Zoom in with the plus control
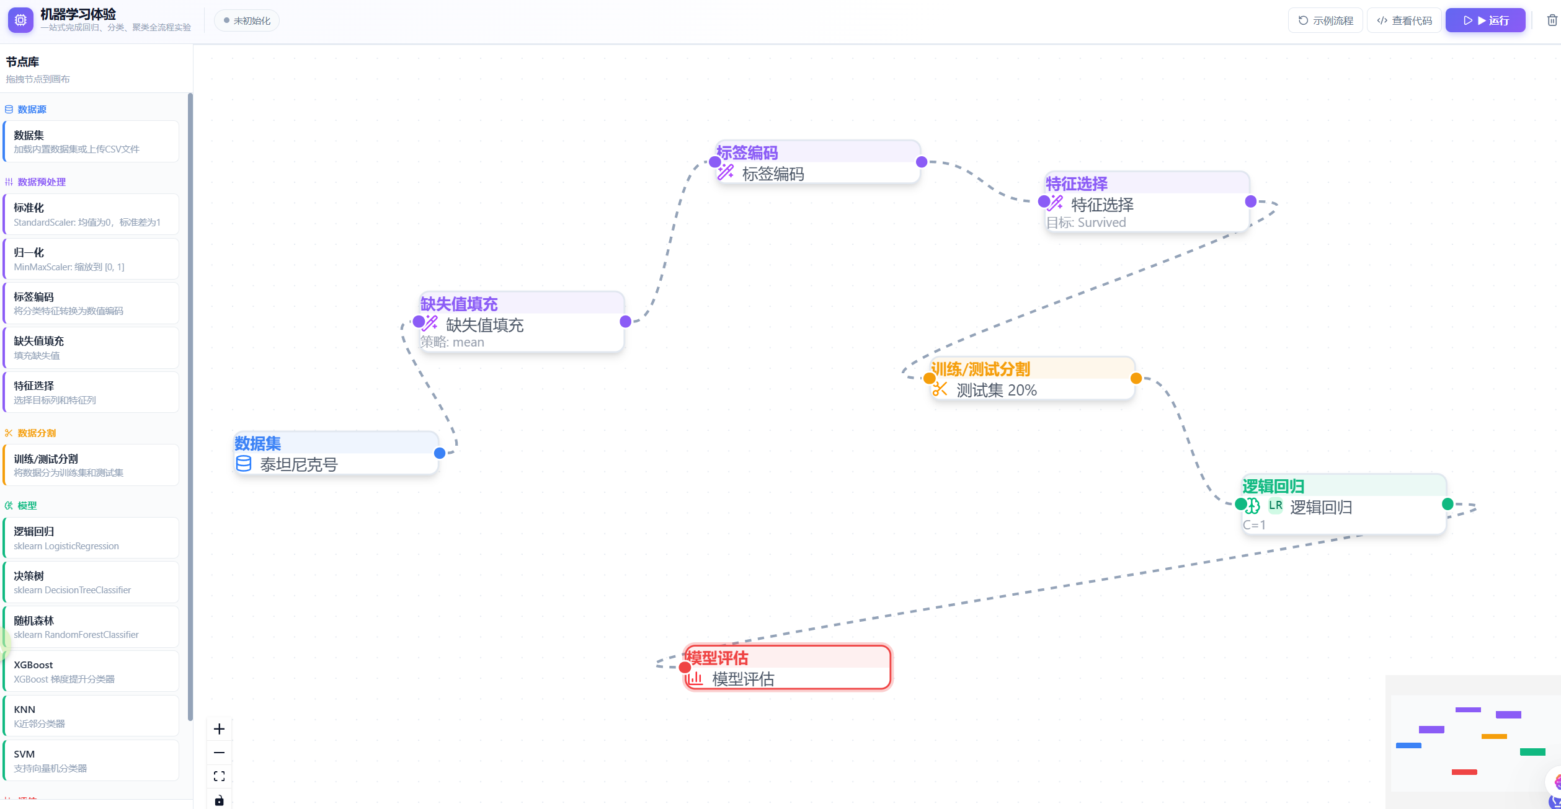1561x809 pixels. point(219,729)
